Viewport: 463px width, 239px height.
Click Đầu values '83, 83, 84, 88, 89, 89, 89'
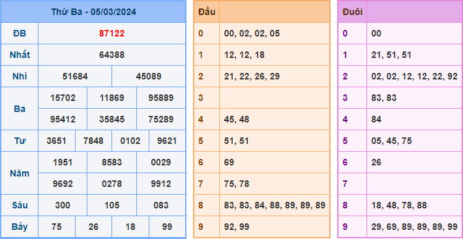(x=275, y=205)
